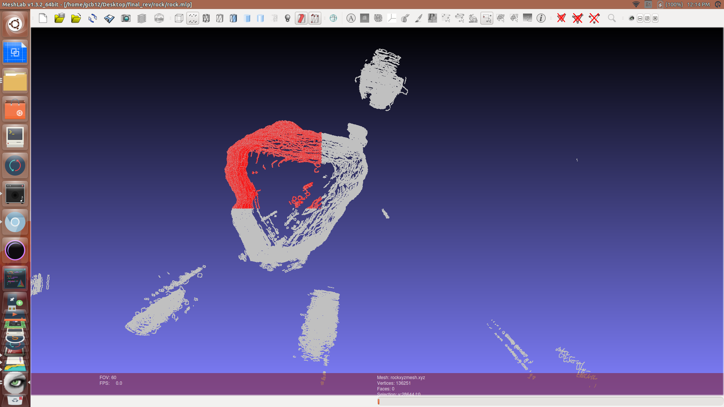Create a new empty project
This screenshot has height=407, width=724.
tap(43, 18)
